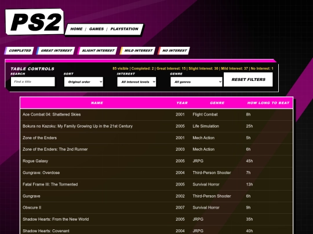Viewport: 313px width, 234px height.
Task: Select the 'Obscure II' title
Action: click(x=32, y=207)
